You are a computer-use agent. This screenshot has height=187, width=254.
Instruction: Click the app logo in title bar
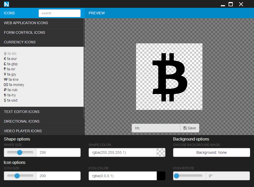coord(6,4)
